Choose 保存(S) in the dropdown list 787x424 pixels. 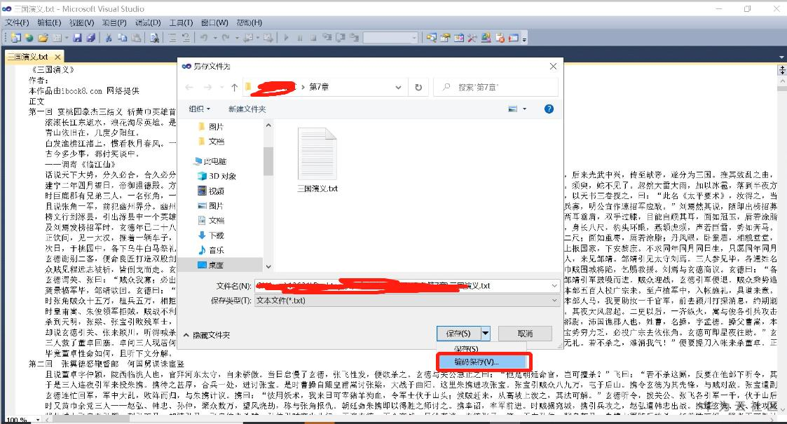pos(467,349)
